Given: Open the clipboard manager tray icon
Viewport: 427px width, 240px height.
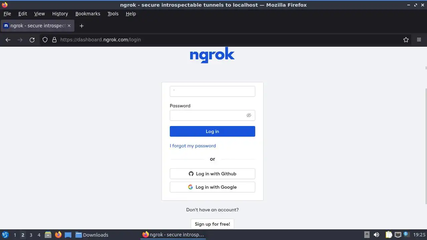Looking at the screenshot, I should (389, 235).
